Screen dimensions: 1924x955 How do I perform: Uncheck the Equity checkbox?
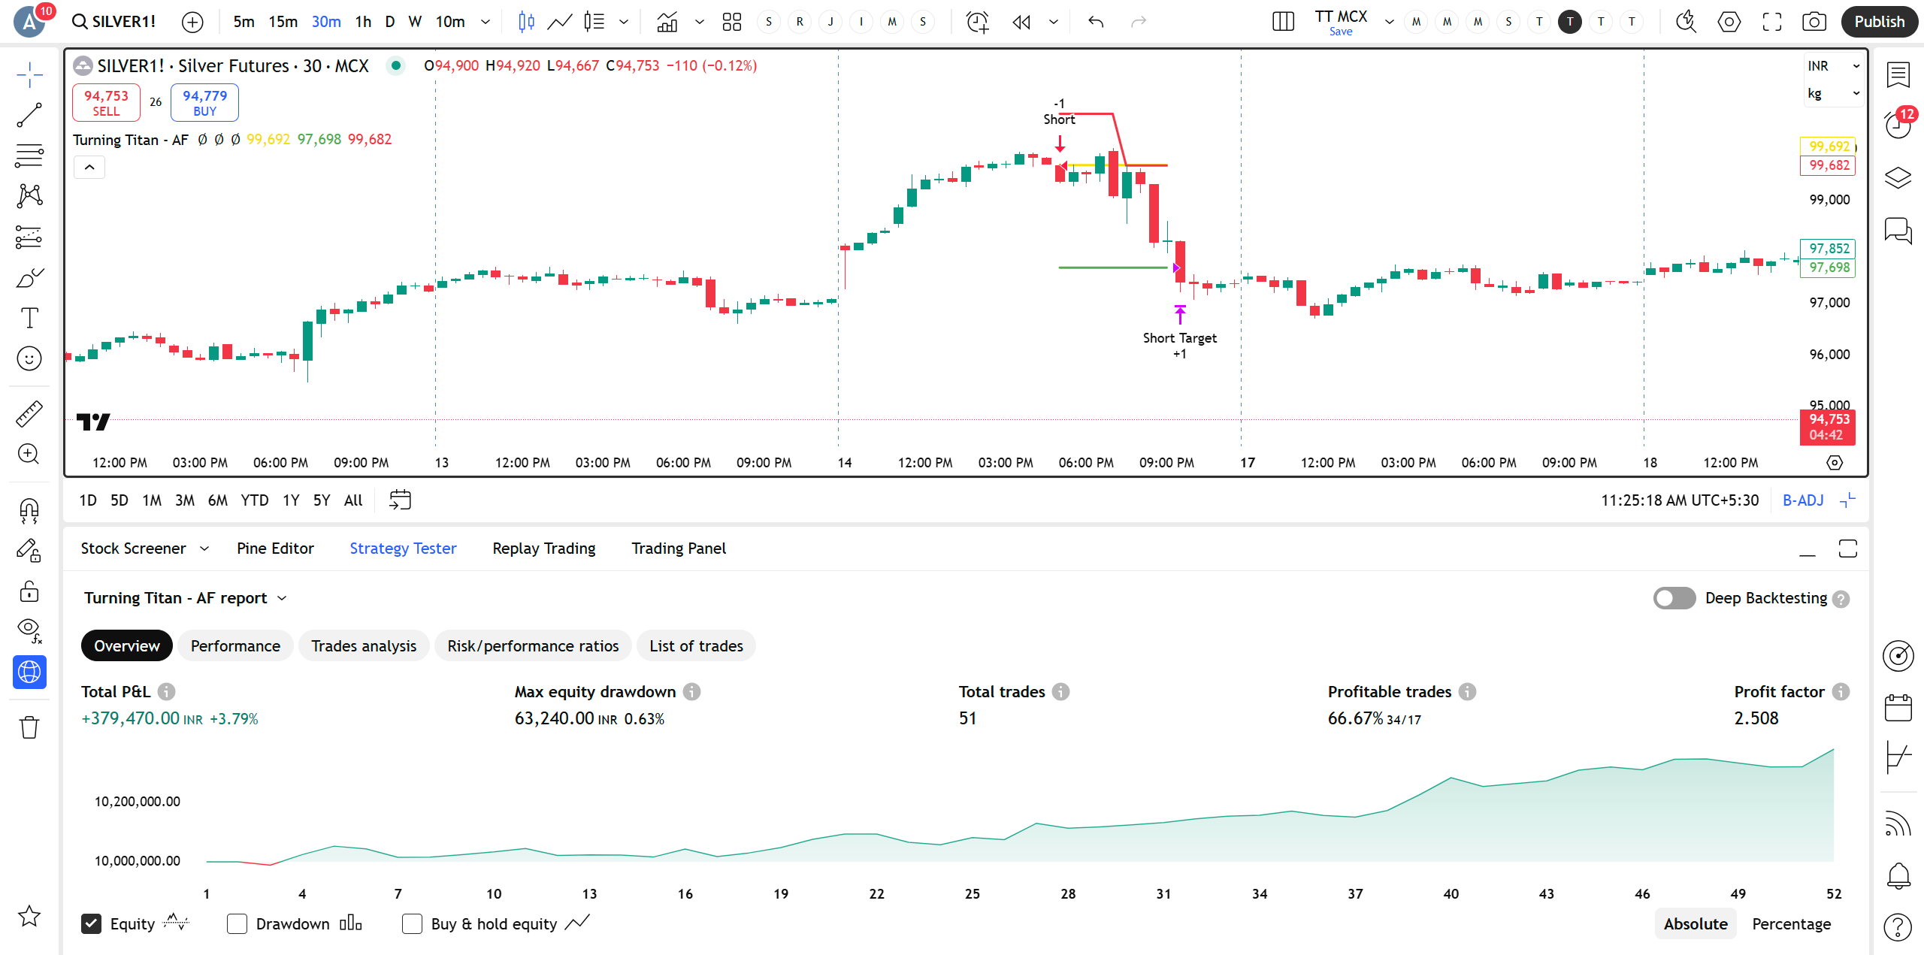91,923
